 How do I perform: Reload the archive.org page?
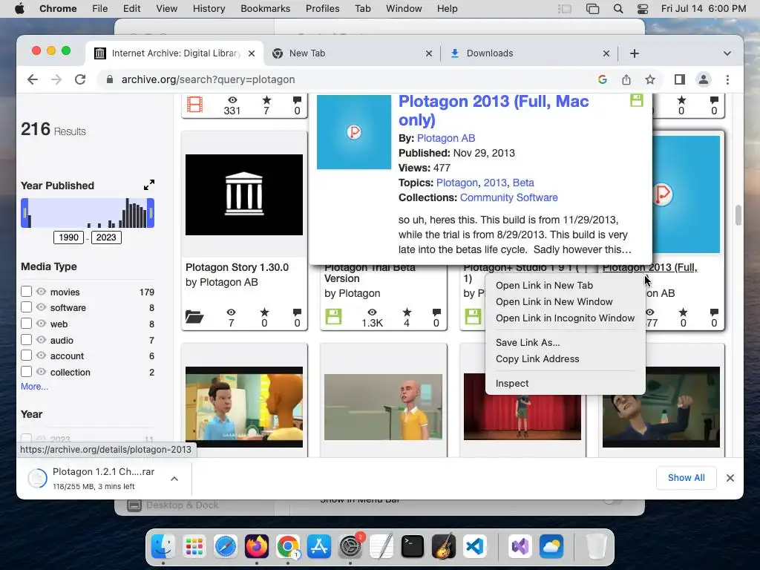click(x=80, y=79)
